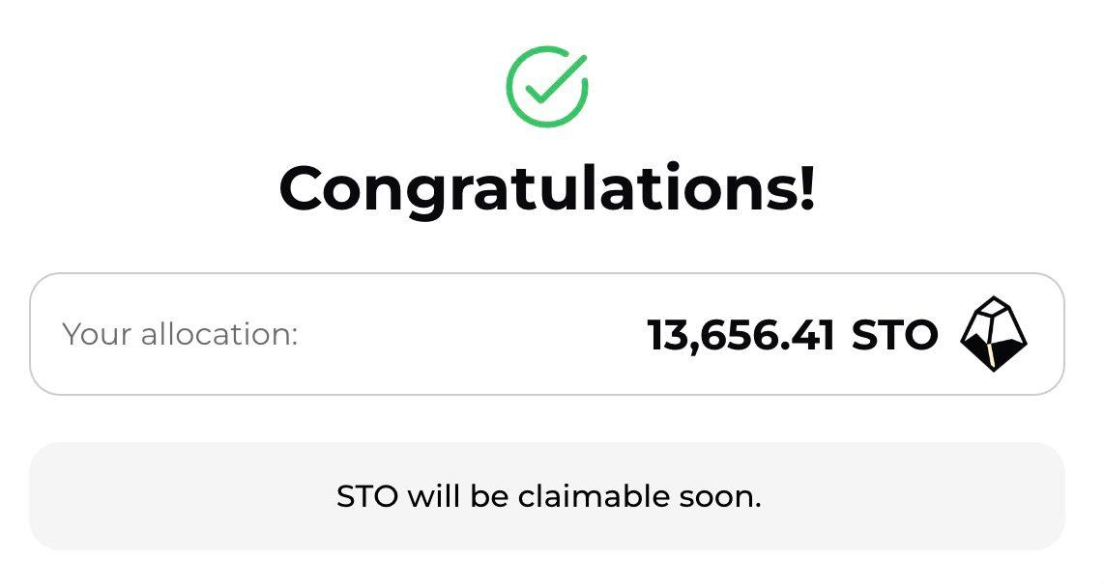The height and width of the screenshot is (585, 1104).
Task: Open the black-and-white gem icon in the allocation row
Action: 994,334
